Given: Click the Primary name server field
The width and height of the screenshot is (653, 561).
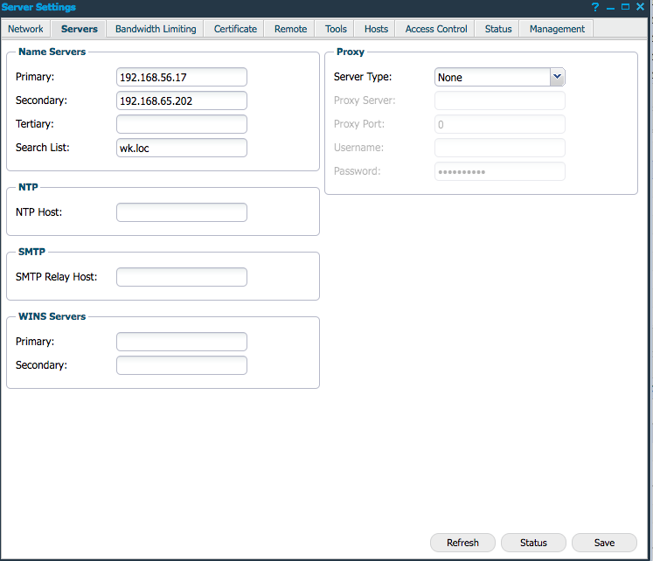Looking at the screenshot, I should (182, 78).
